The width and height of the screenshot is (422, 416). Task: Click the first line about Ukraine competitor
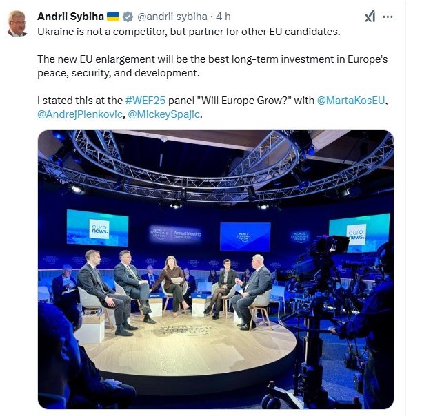point(189,32)
